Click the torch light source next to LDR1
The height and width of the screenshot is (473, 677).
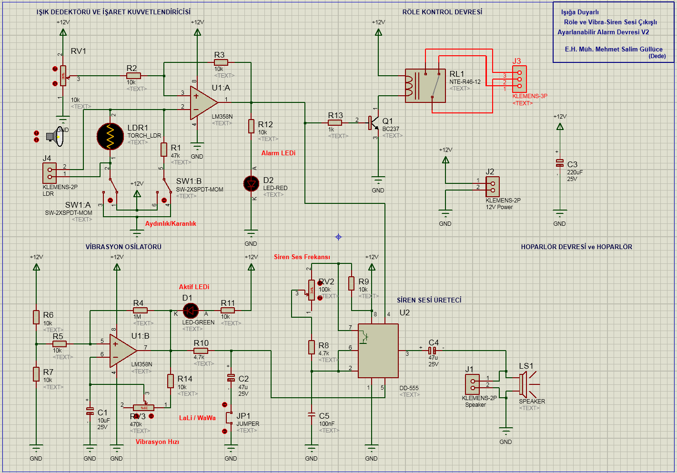pyautogui.click(x=55, y=137)
